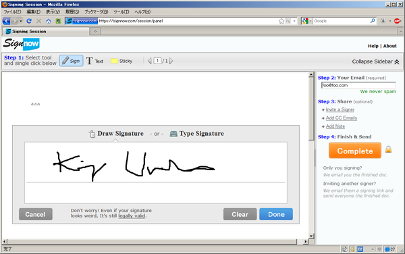405x254 pixels.
Task: Click the green toolbar icon beside Home
Action: click(x=58, y=21)
